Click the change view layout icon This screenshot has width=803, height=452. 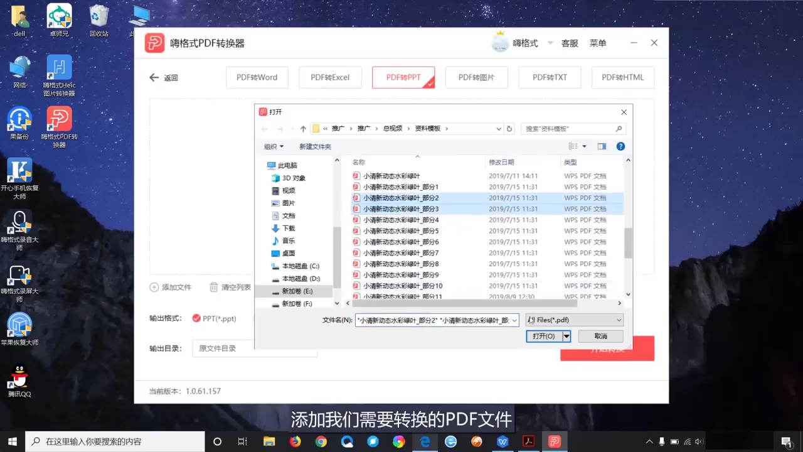coord(573,146)
